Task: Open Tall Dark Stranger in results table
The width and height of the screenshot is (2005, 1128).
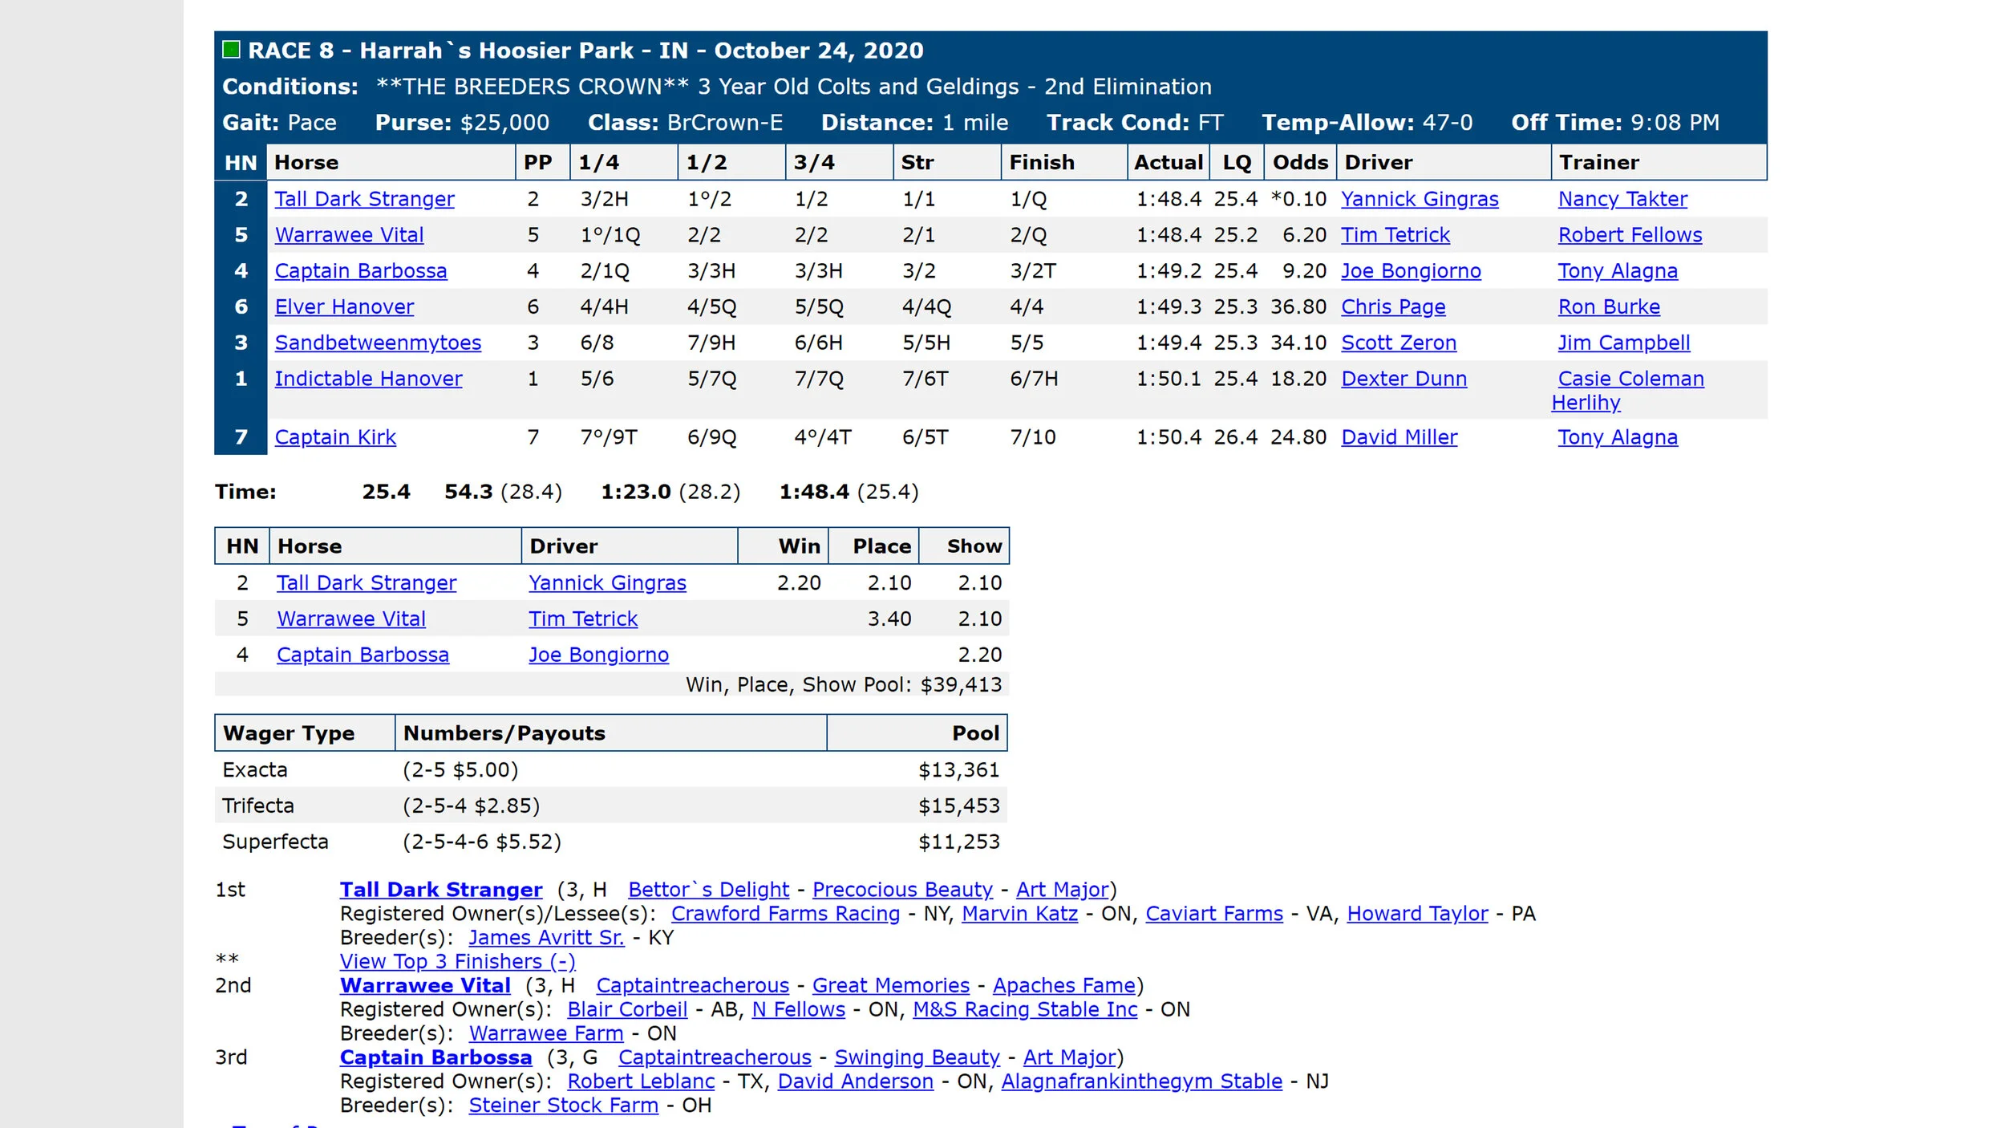Action: point(364,199)
